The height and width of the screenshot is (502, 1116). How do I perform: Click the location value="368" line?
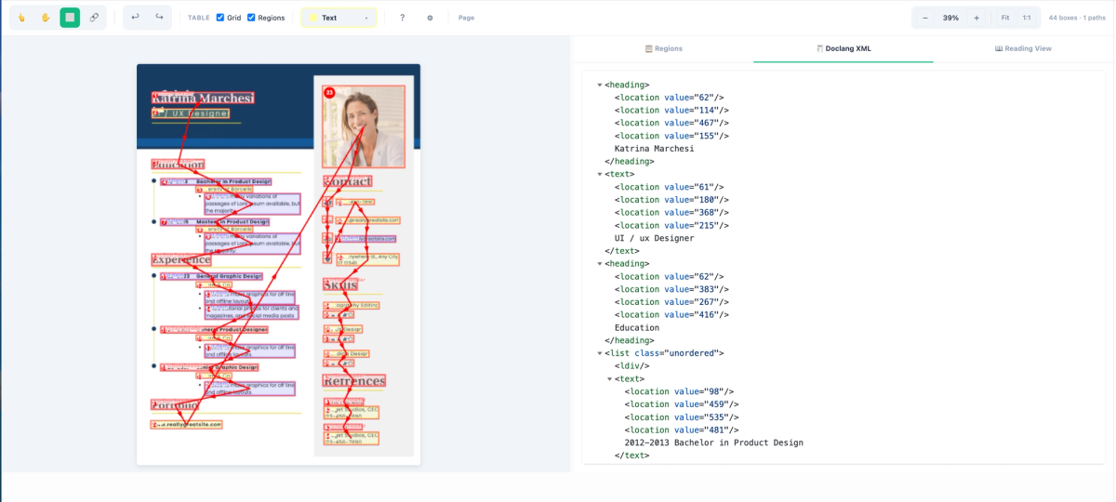(671, 212)
